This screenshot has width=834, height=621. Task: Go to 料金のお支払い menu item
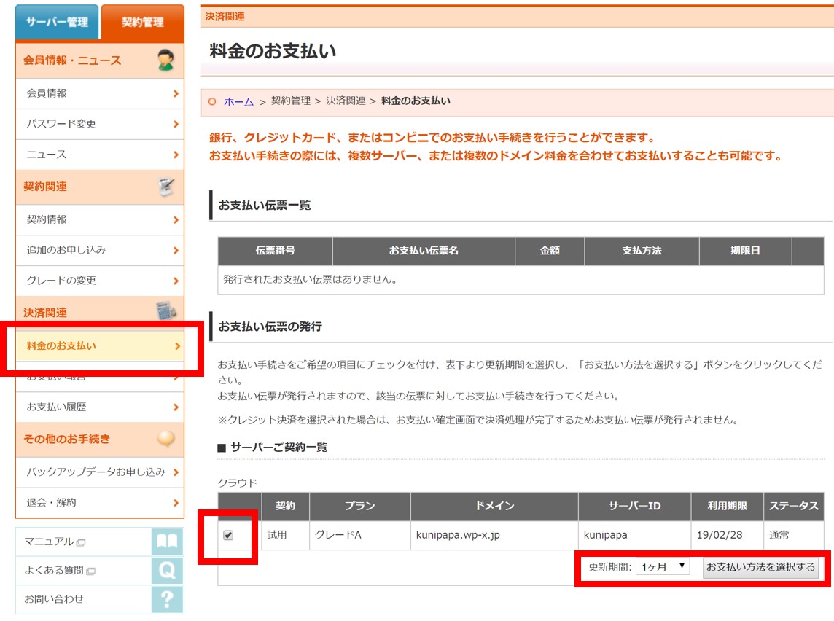99,346
